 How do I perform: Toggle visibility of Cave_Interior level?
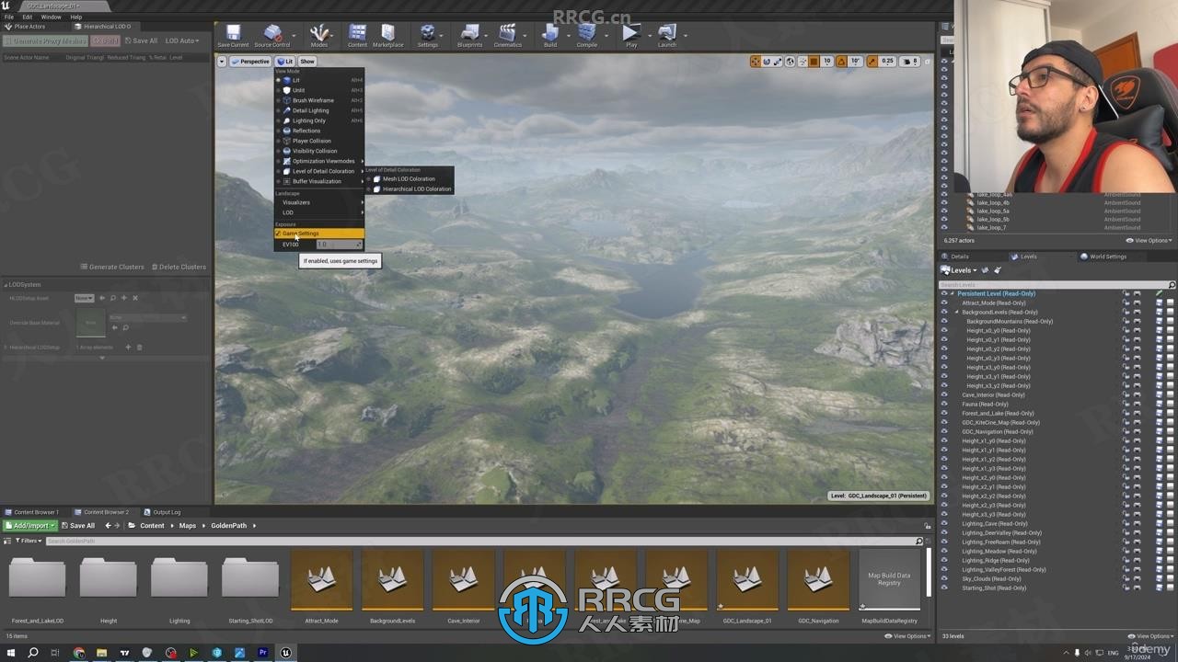(944, 394)
